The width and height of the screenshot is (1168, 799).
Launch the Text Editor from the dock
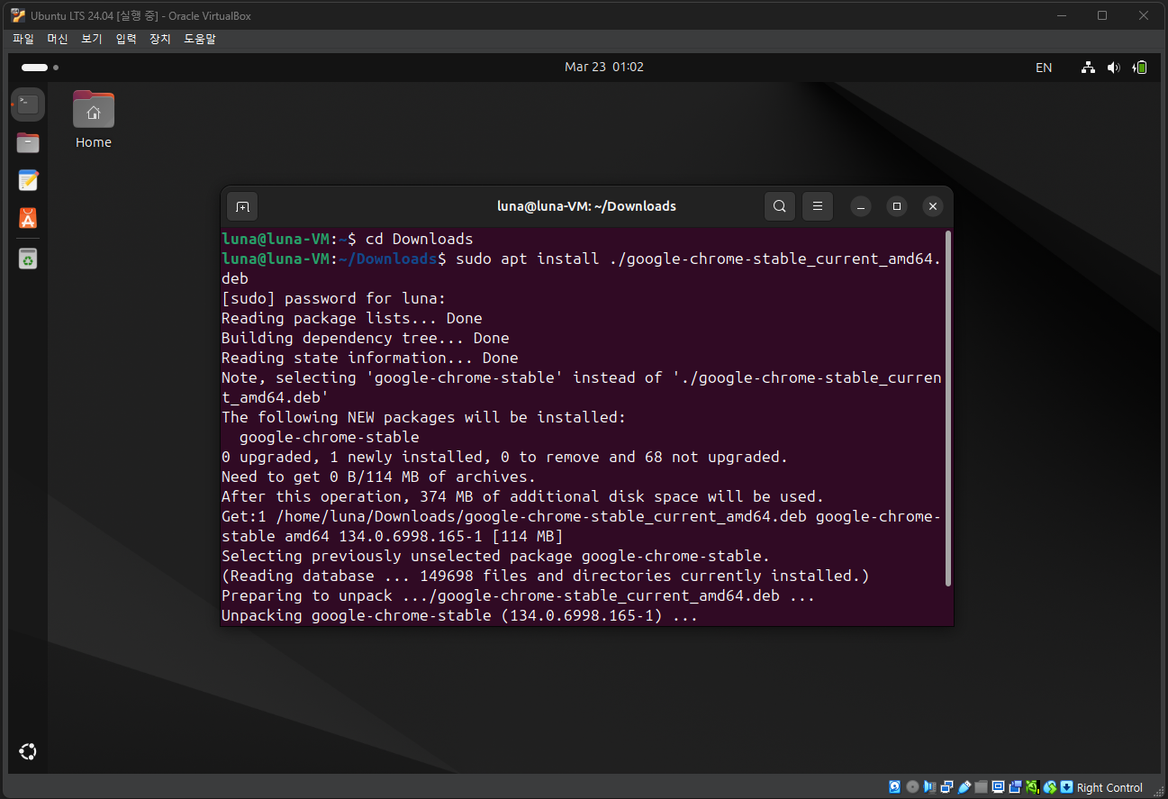(x=28, y=180)
